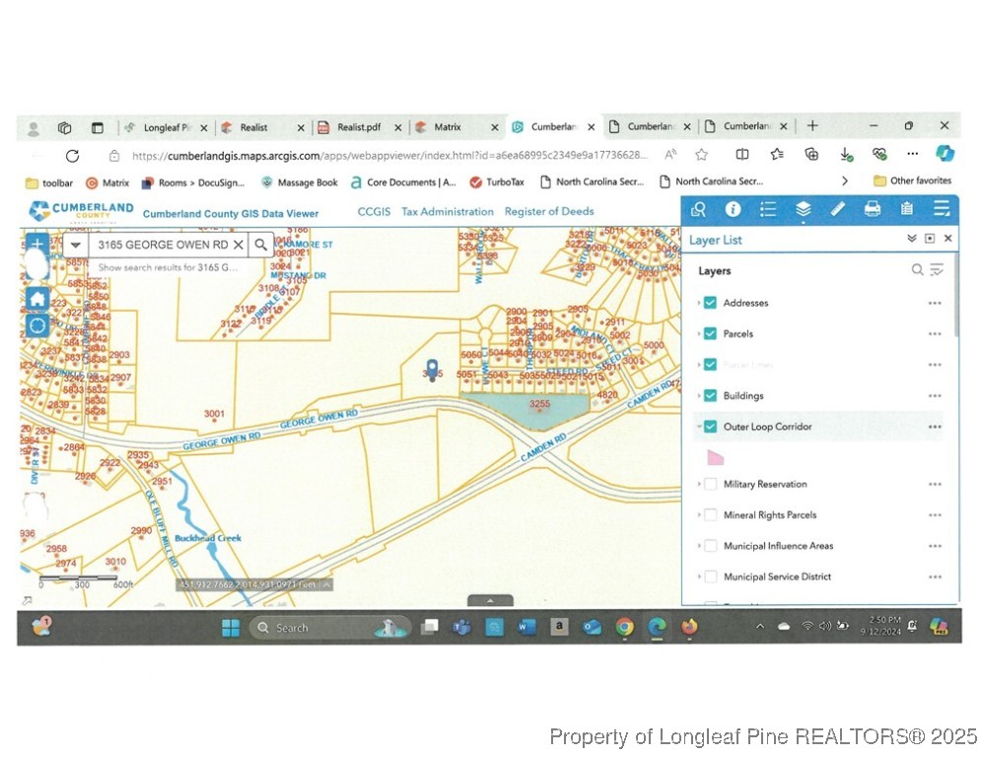
Task: Follow the Register of Deeds link
Action: click(x=548, y=212)
